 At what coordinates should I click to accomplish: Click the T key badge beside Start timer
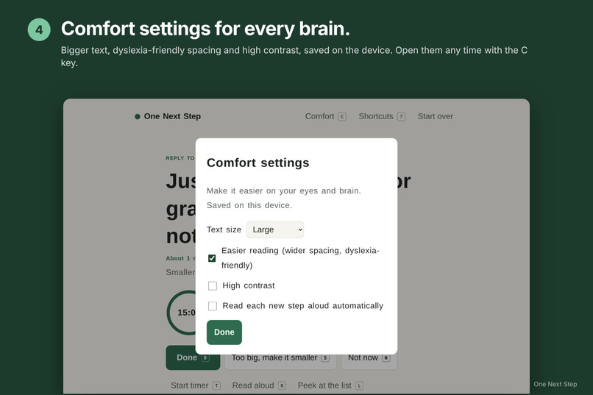(x=217, y=385)
